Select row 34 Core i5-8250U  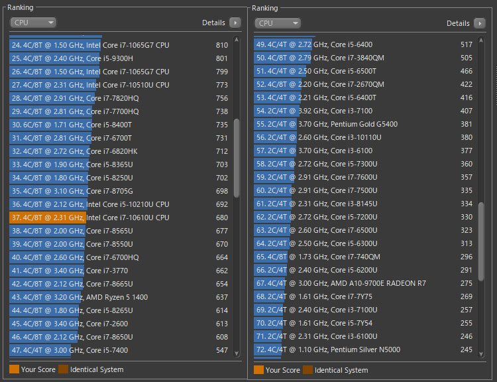[x=120, y=178]
